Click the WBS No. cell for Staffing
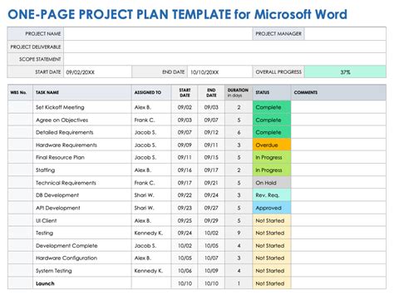Viewport: 394px width, 300px height. pyautogui.click(x=20, y=170)
